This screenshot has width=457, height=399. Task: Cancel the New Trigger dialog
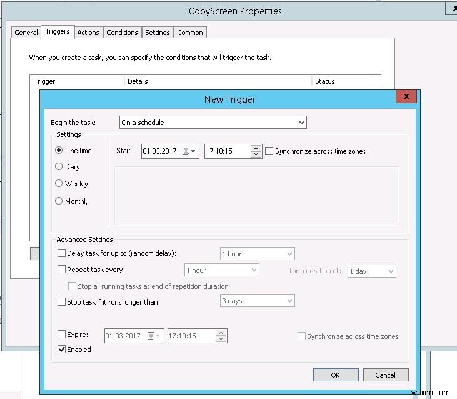tap(386, 375)
